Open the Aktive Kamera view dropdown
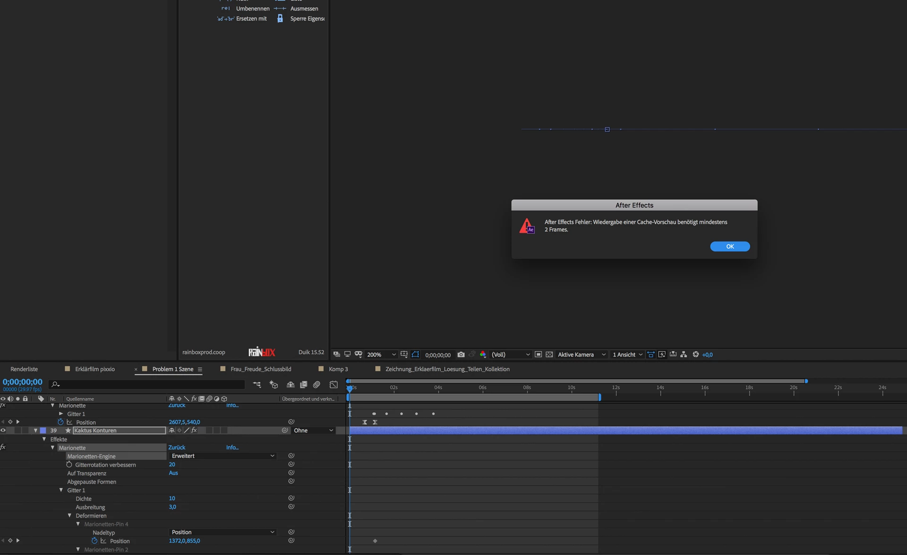The width and height of the screenshot is (907, 555). [x=581, y=355]
